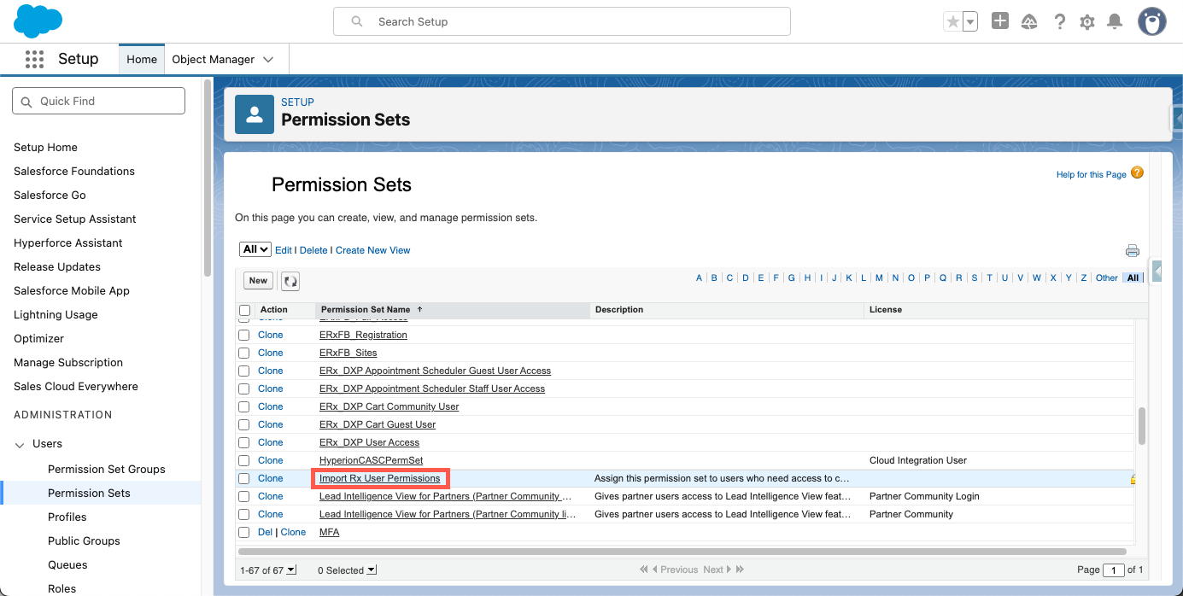Check the MFA permission set checkbox
The width and height of the screenshot is (1183, 596).
pyautogui.click(x=244, y=533)
